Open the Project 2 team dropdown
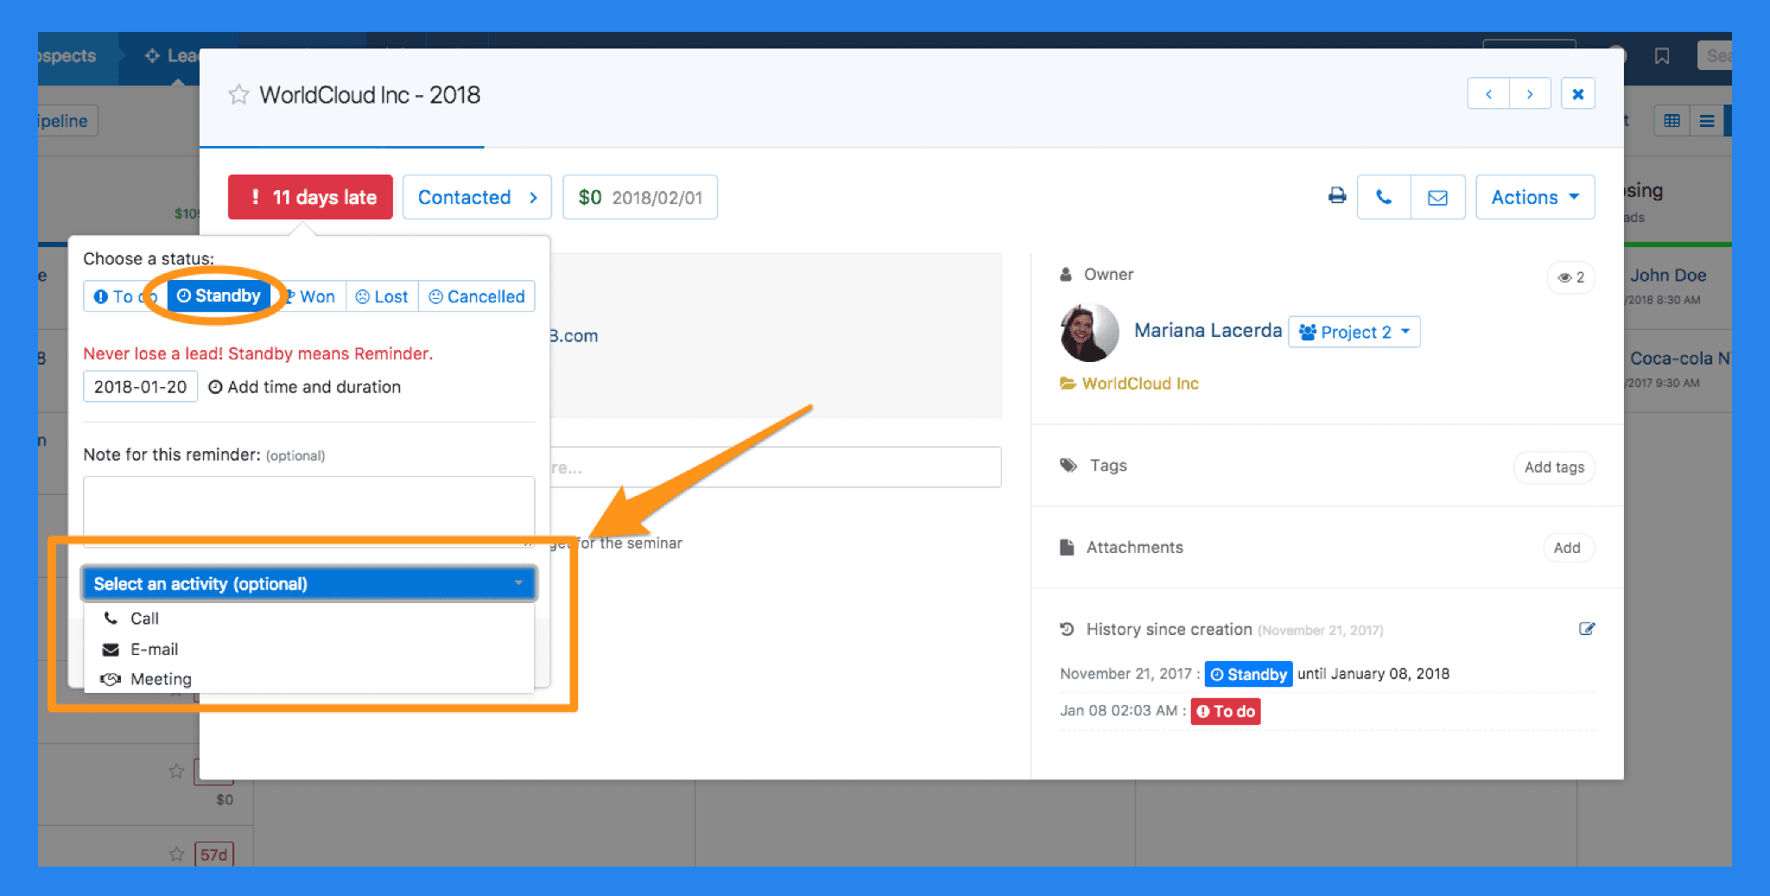 coord(1353,332)
